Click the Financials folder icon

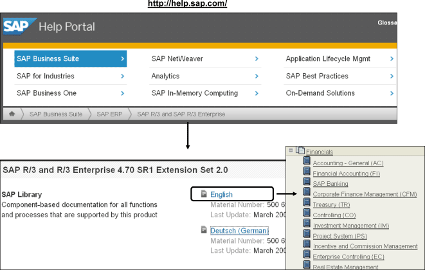[300, 150]
